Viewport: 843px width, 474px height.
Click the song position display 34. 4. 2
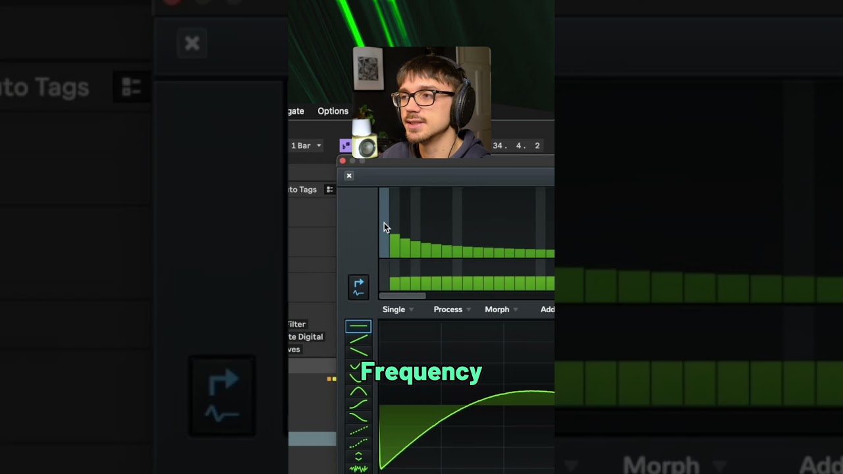(516, 146)
